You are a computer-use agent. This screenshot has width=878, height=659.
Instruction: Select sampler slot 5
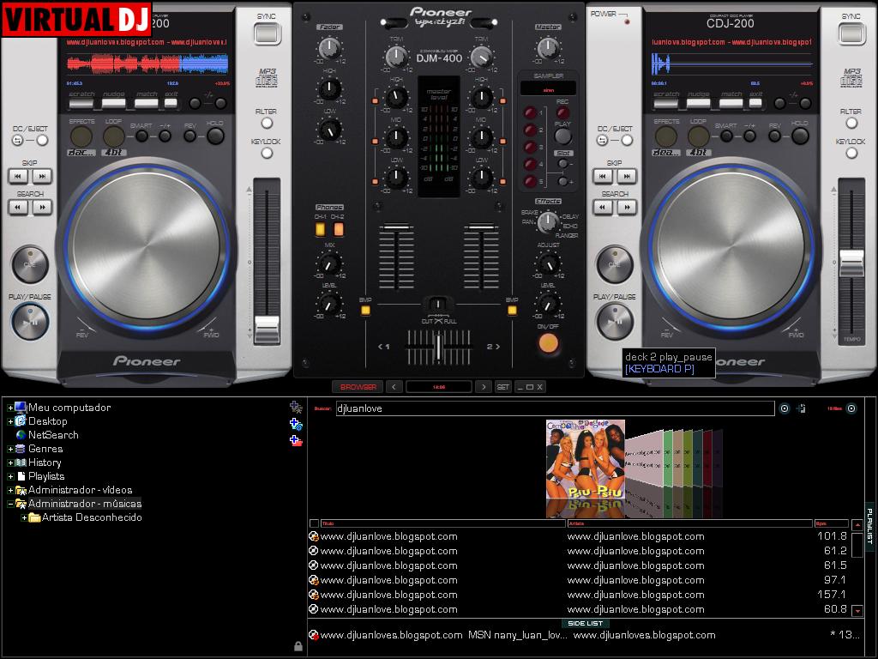coord(530,182)
